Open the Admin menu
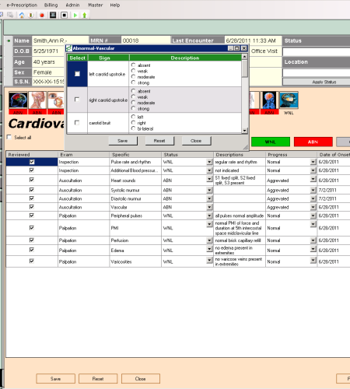Viewport: 350px width, 389px height. 72,5
